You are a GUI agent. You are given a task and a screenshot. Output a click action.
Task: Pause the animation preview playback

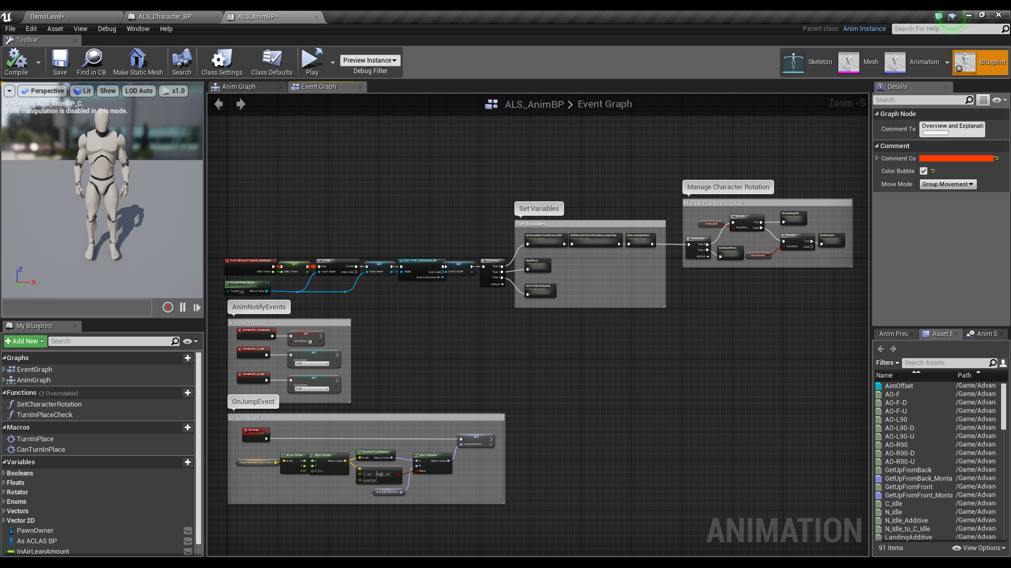coord(182,307)
